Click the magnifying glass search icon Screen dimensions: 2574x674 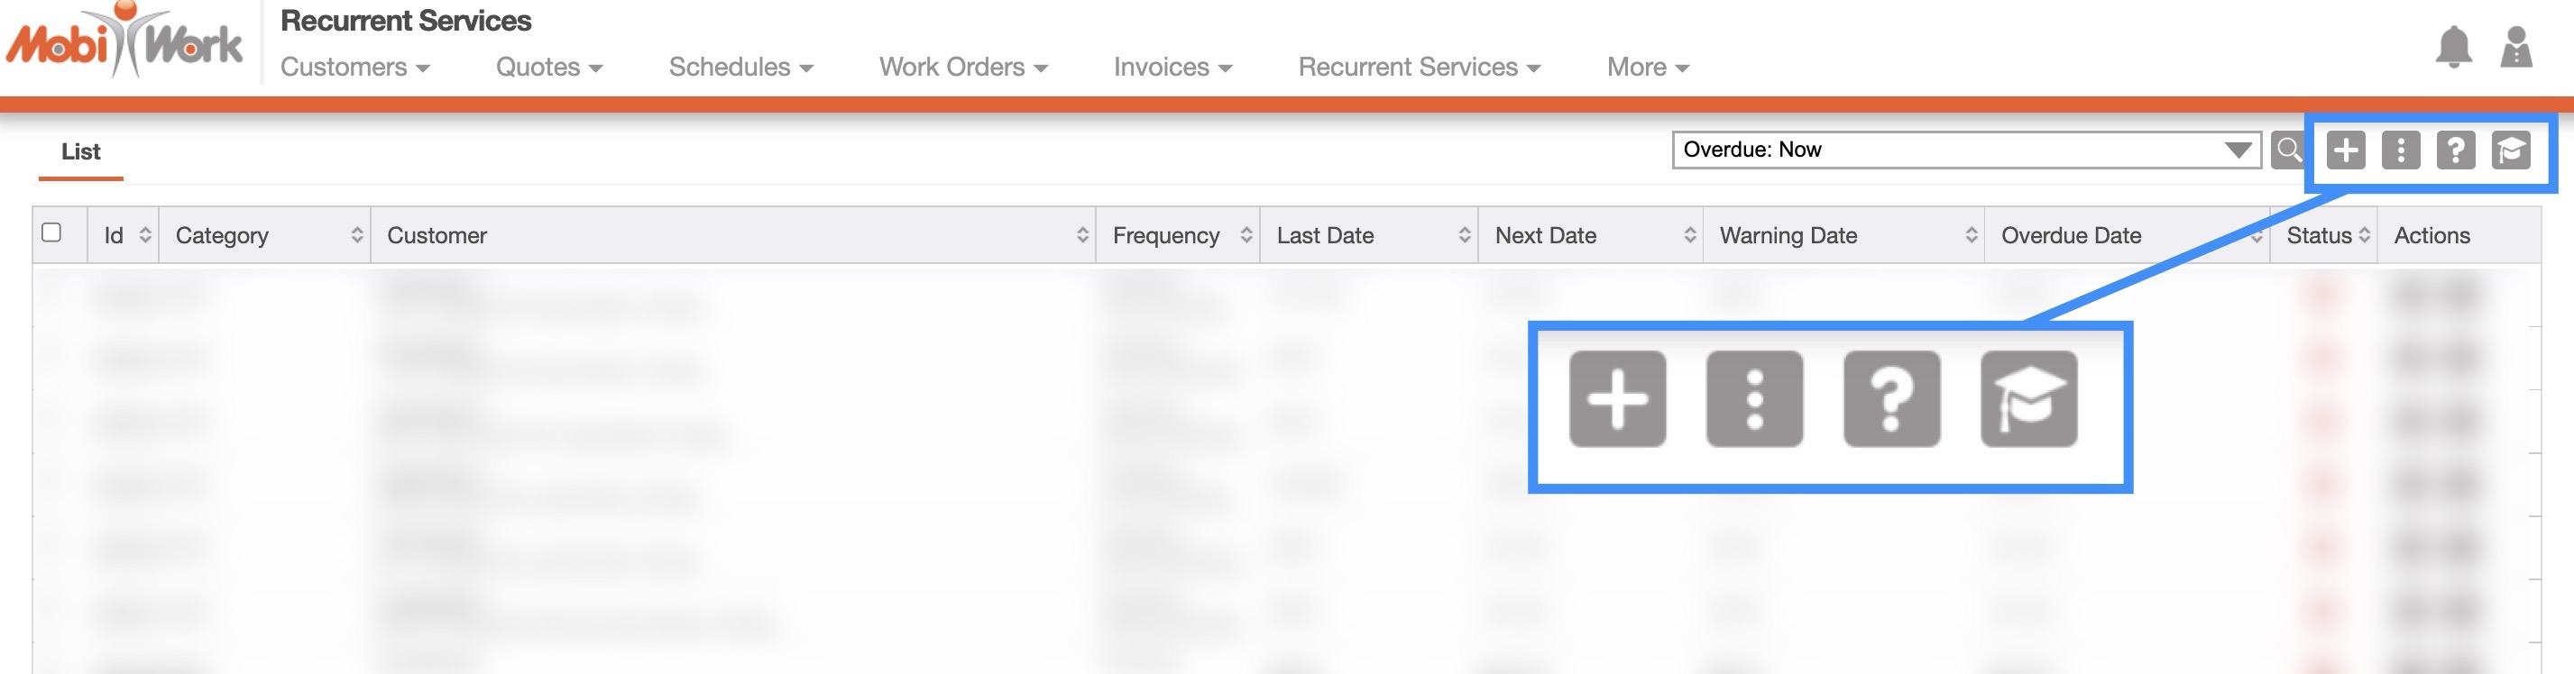2287,150
